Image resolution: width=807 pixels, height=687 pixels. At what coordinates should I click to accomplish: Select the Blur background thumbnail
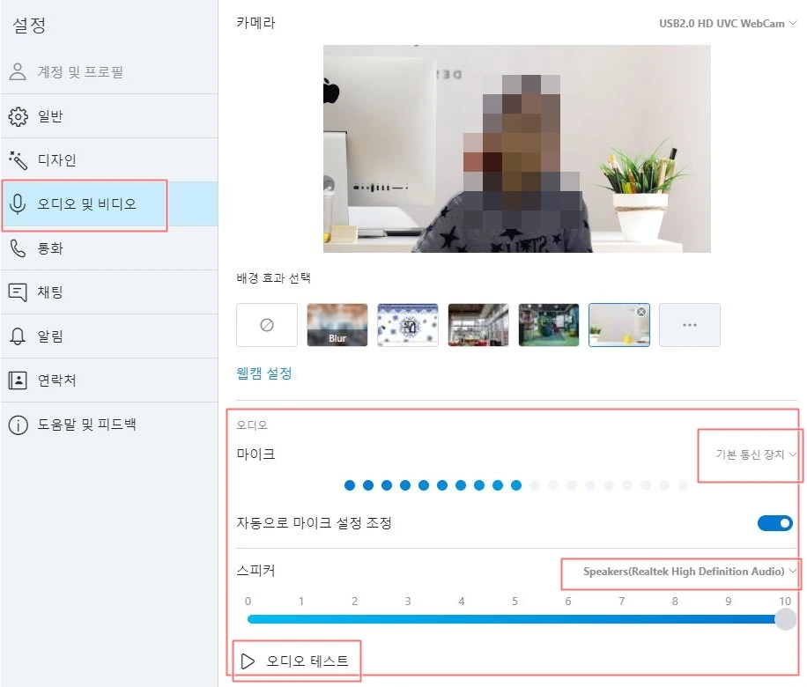coord(337,324)
